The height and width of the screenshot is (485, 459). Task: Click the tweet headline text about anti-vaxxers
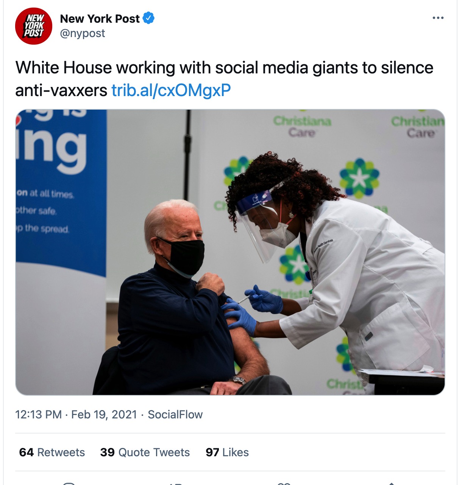(224, 79)
